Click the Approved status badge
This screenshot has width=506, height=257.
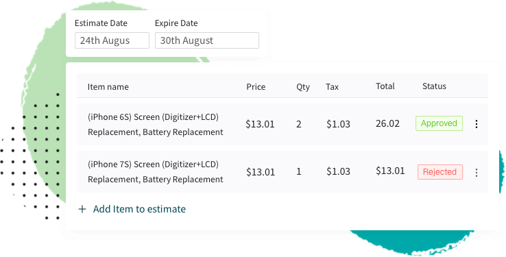click(439, 123)
